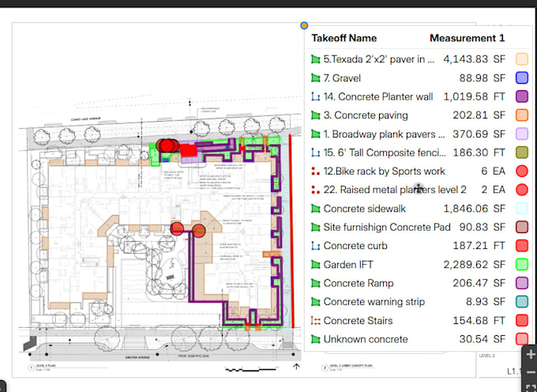Click the orange legend anchor handle
This screenshot has width=537, height=392.
pos(304,25)
